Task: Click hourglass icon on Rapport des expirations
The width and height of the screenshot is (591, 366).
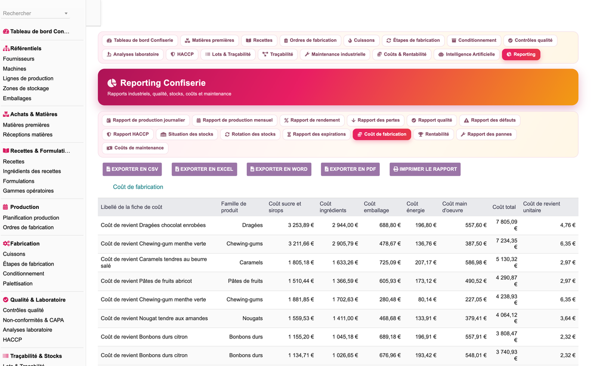Action: (289, 134)
